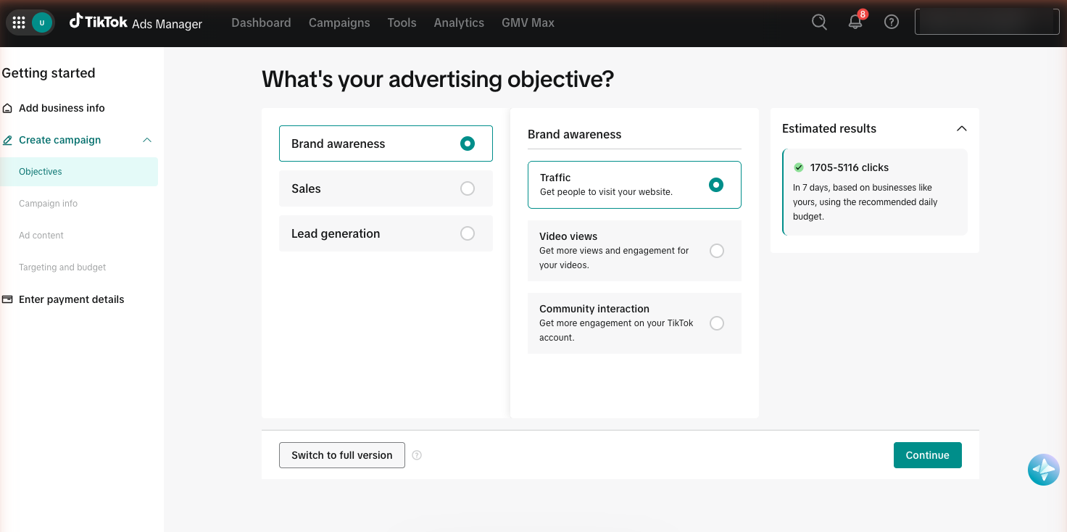Click the green check icon in Estimated results
1067x532 pixels.
click(x=799, y=167)
